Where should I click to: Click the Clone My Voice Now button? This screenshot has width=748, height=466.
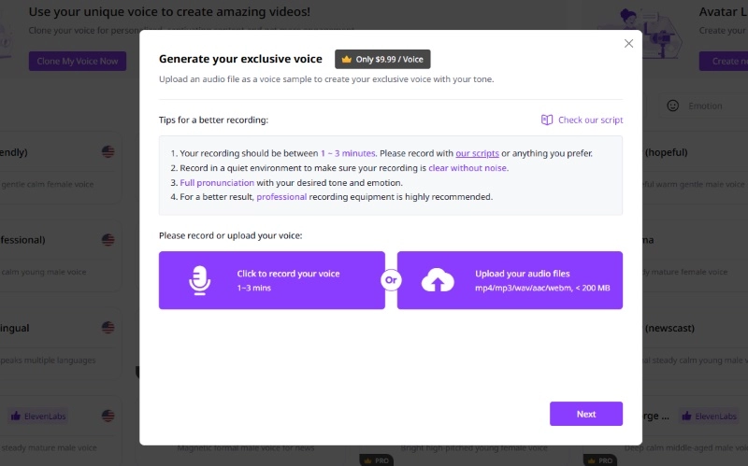coord(78,61)
